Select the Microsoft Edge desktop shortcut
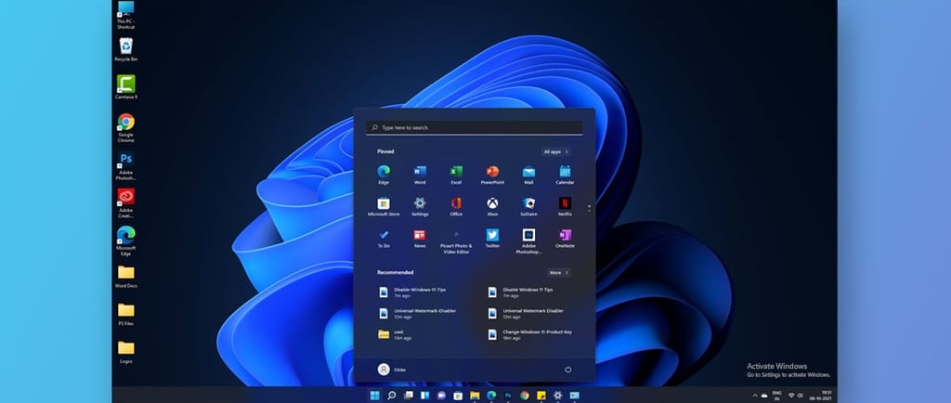This screenshot has width=951, height=403. (125, 241)
